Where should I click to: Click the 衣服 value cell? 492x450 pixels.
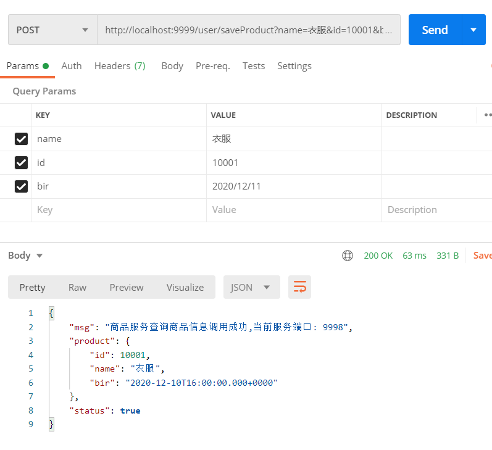(x=294, y=139)
